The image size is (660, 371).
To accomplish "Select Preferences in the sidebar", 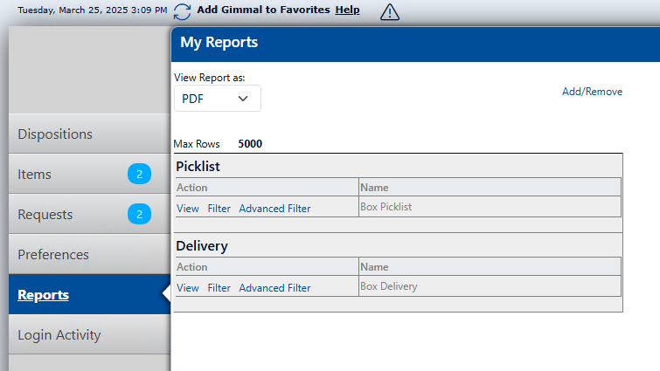I will (53, 255).
